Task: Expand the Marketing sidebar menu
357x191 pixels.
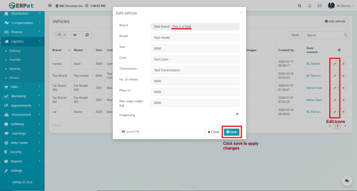Action: point(22,96)
